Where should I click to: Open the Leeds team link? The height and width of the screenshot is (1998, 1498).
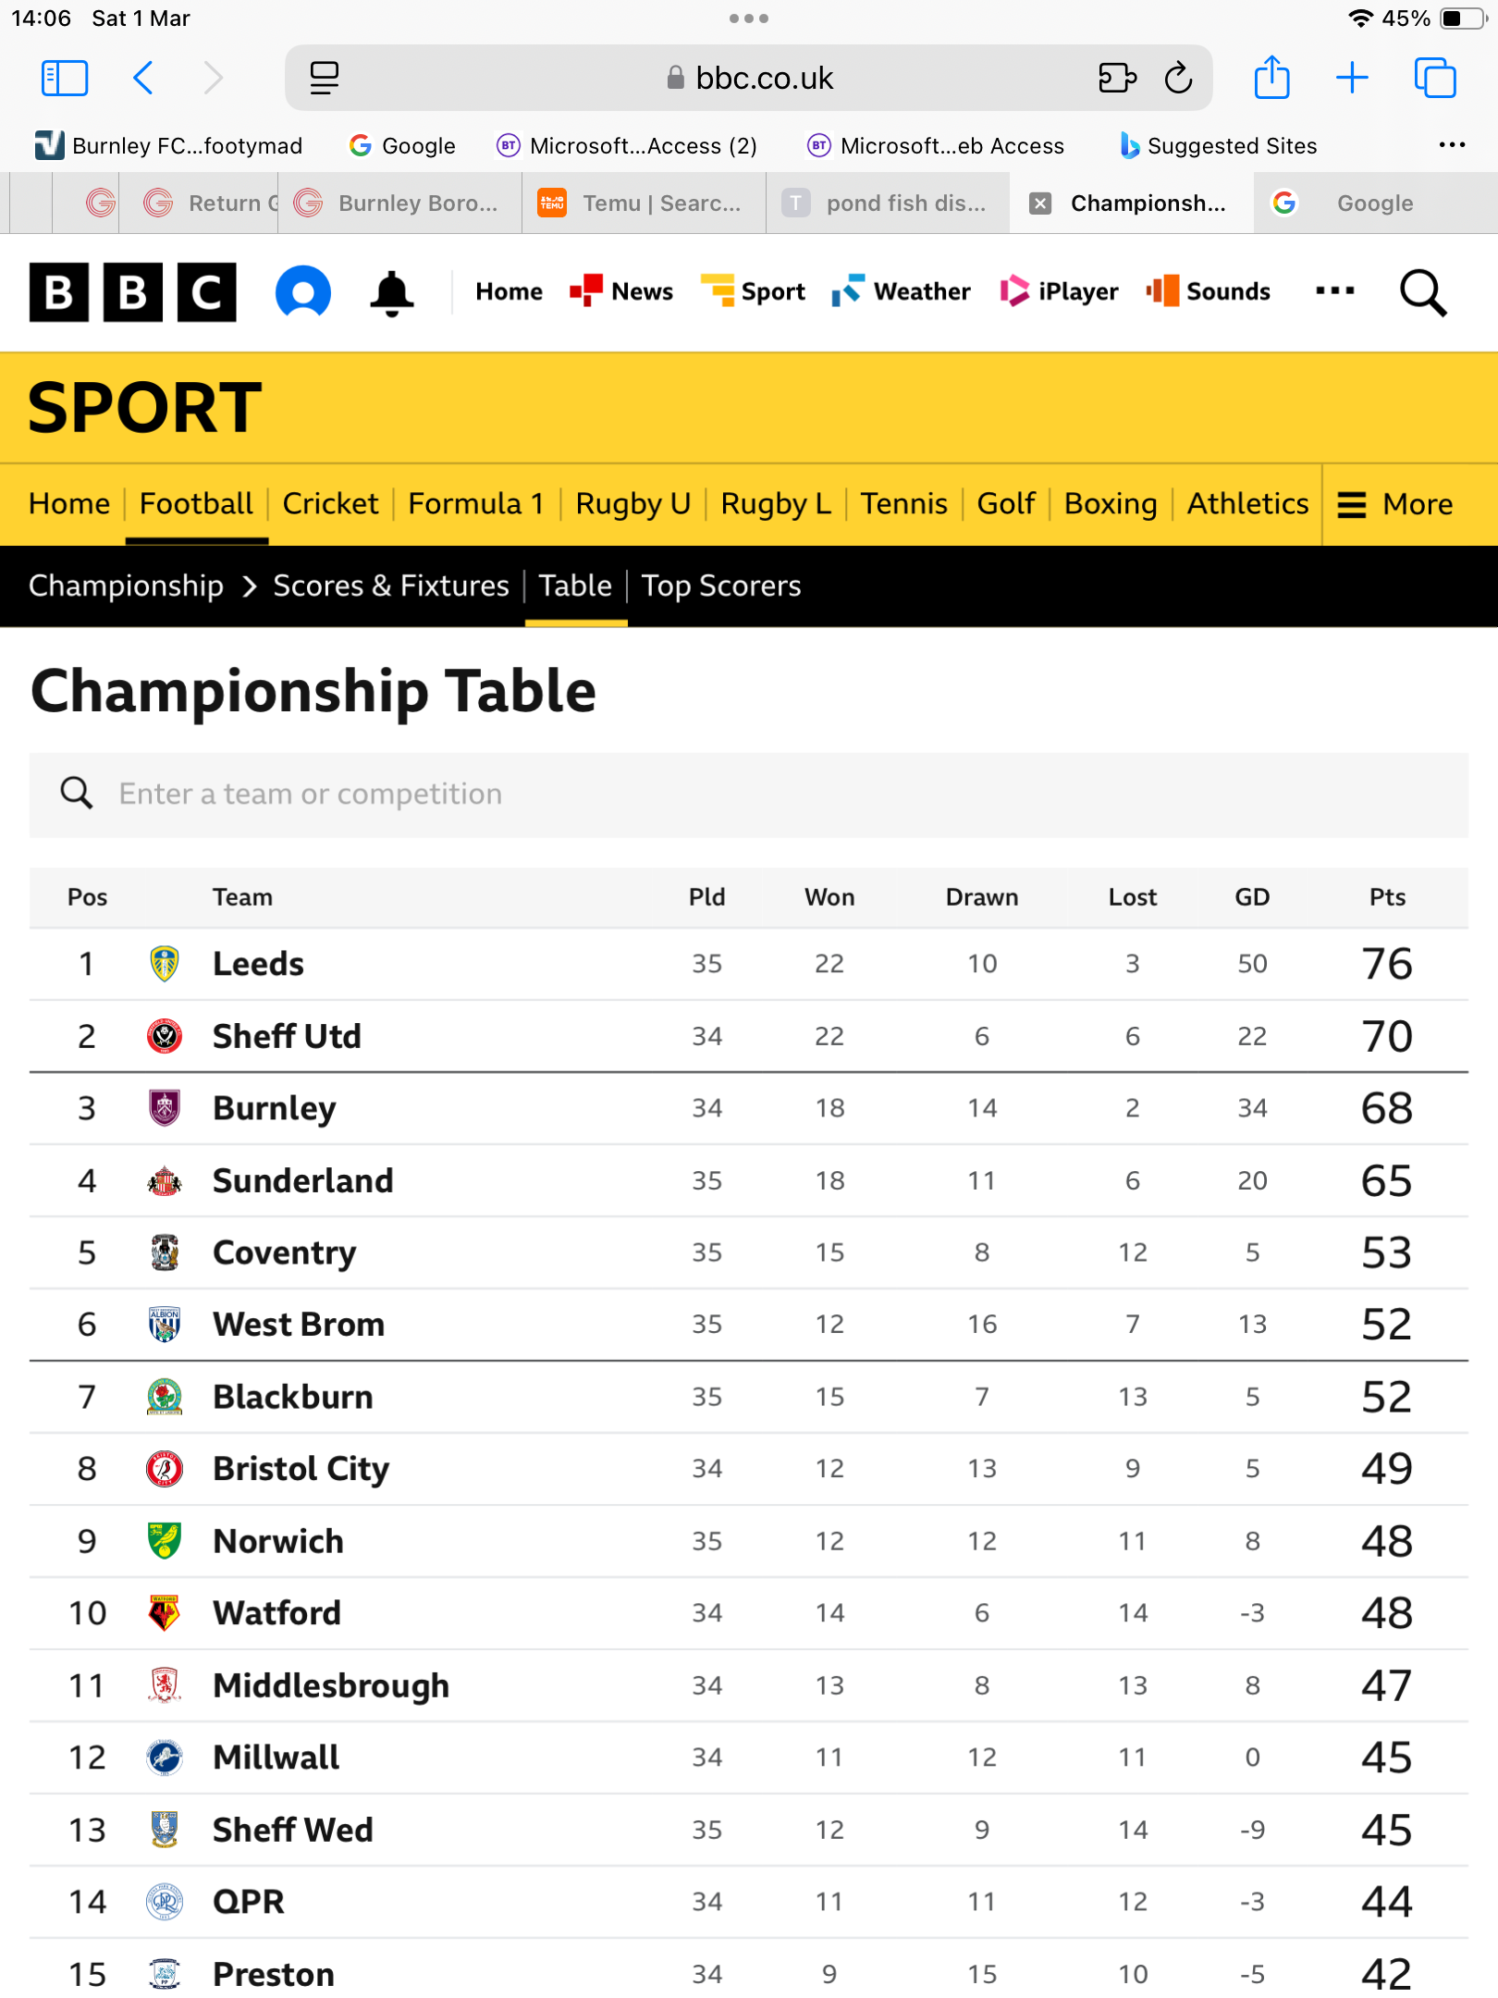pyautogui.click(x=258, y=964)
